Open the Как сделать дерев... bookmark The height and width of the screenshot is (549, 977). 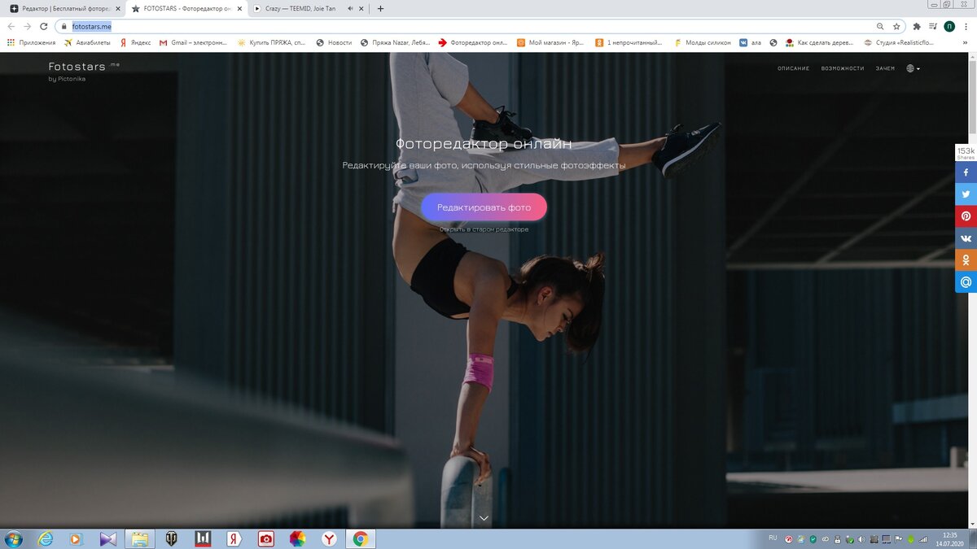tap(819, 42)
